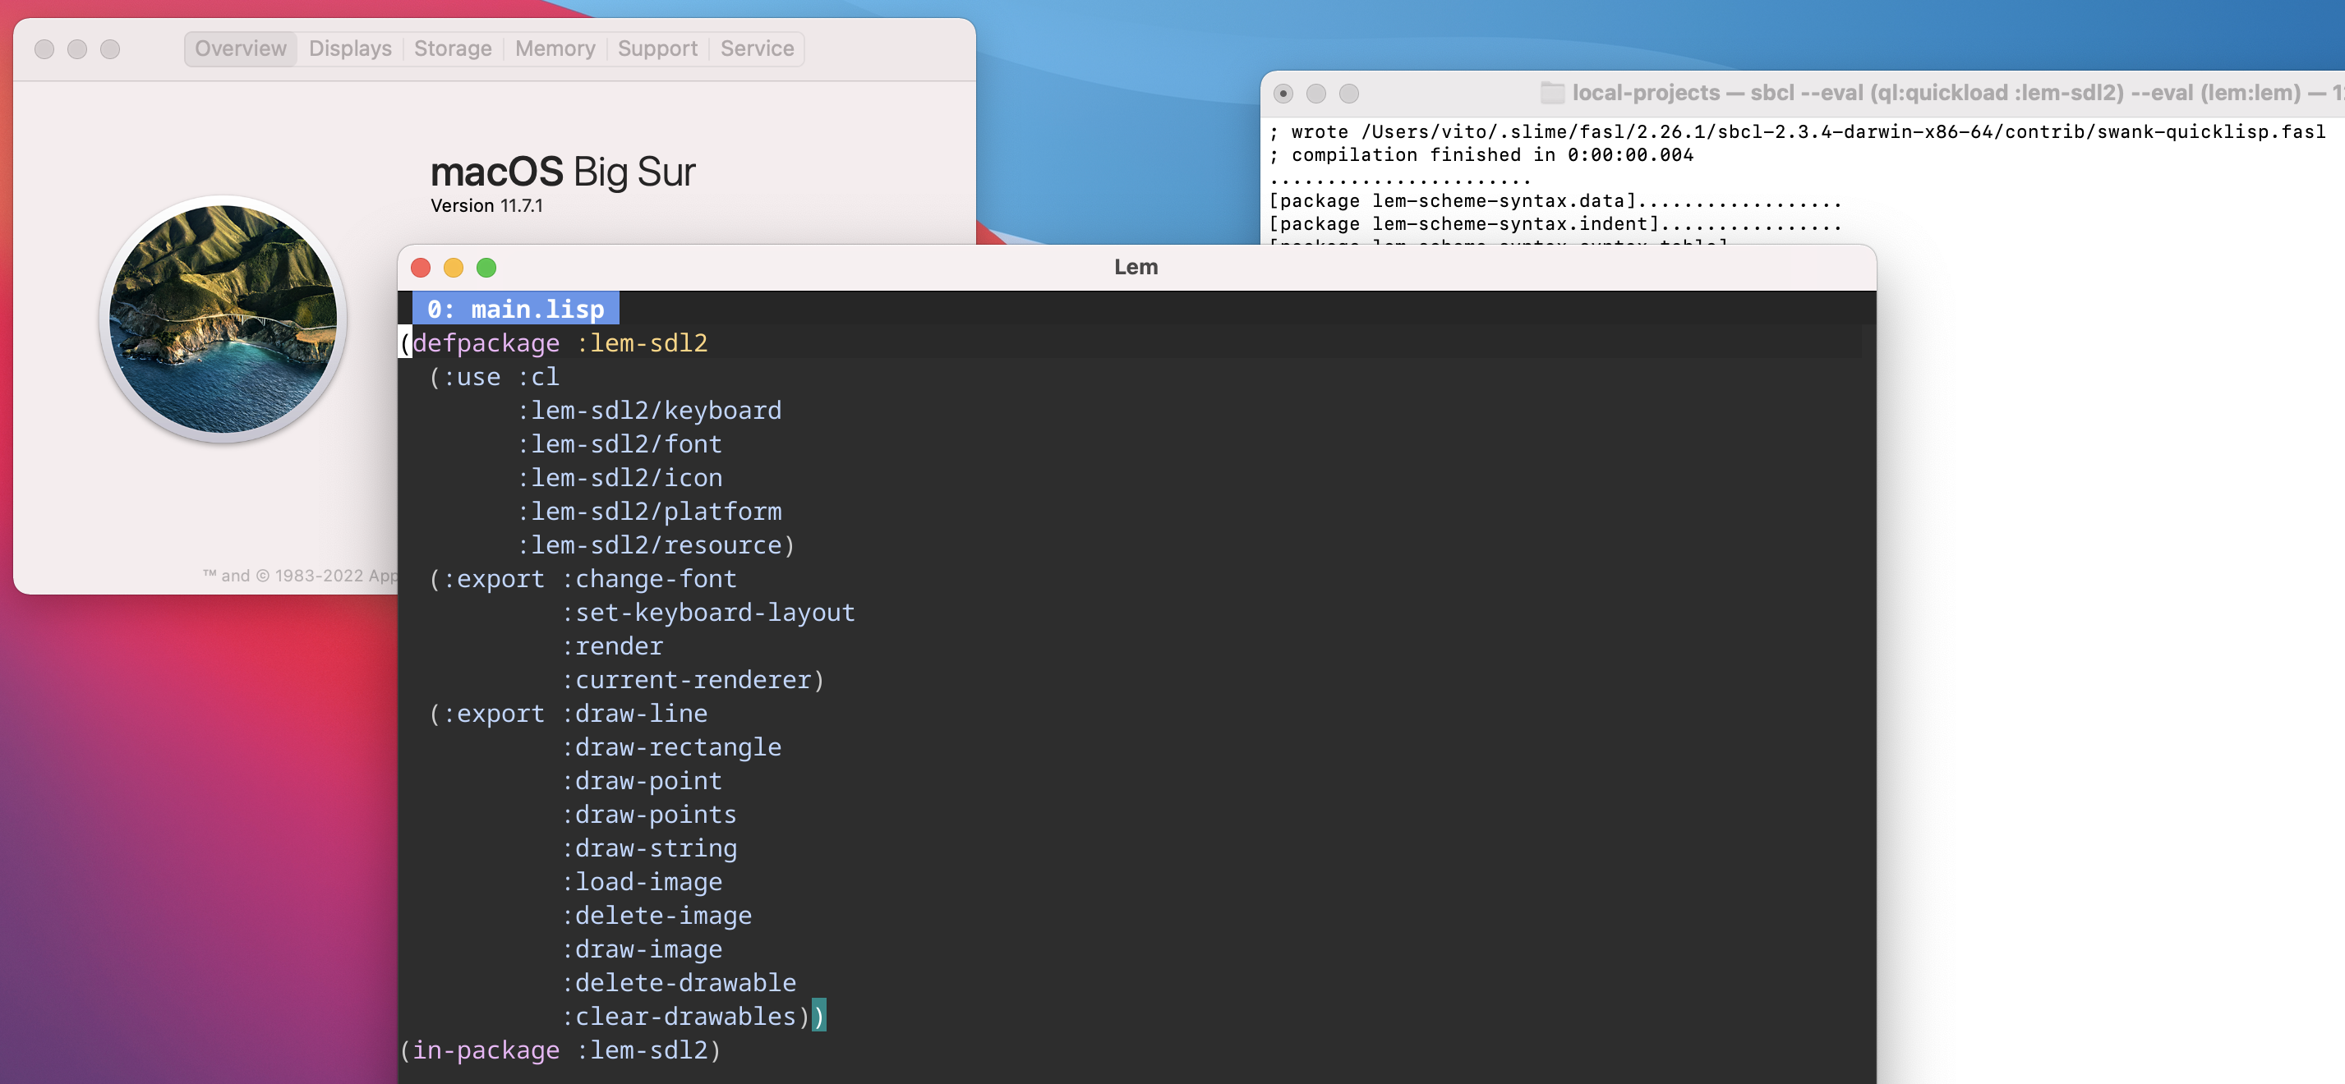Click the defpackage keyword in the Lem editor

(489, 343)
